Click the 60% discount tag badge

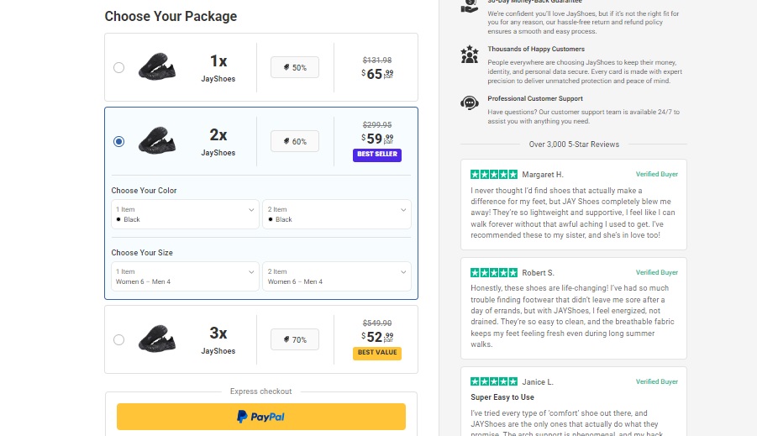(x=294, y=141)
